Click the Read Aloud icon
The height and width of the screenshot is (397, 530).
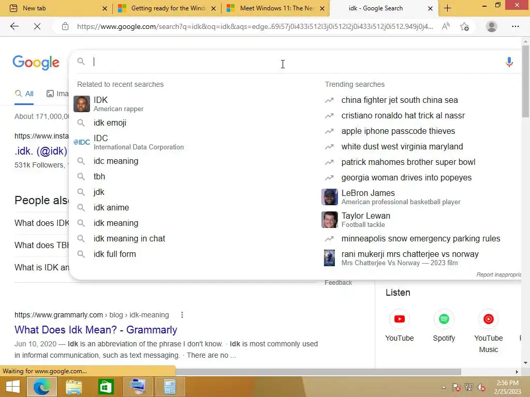click(x=446, y=26)
